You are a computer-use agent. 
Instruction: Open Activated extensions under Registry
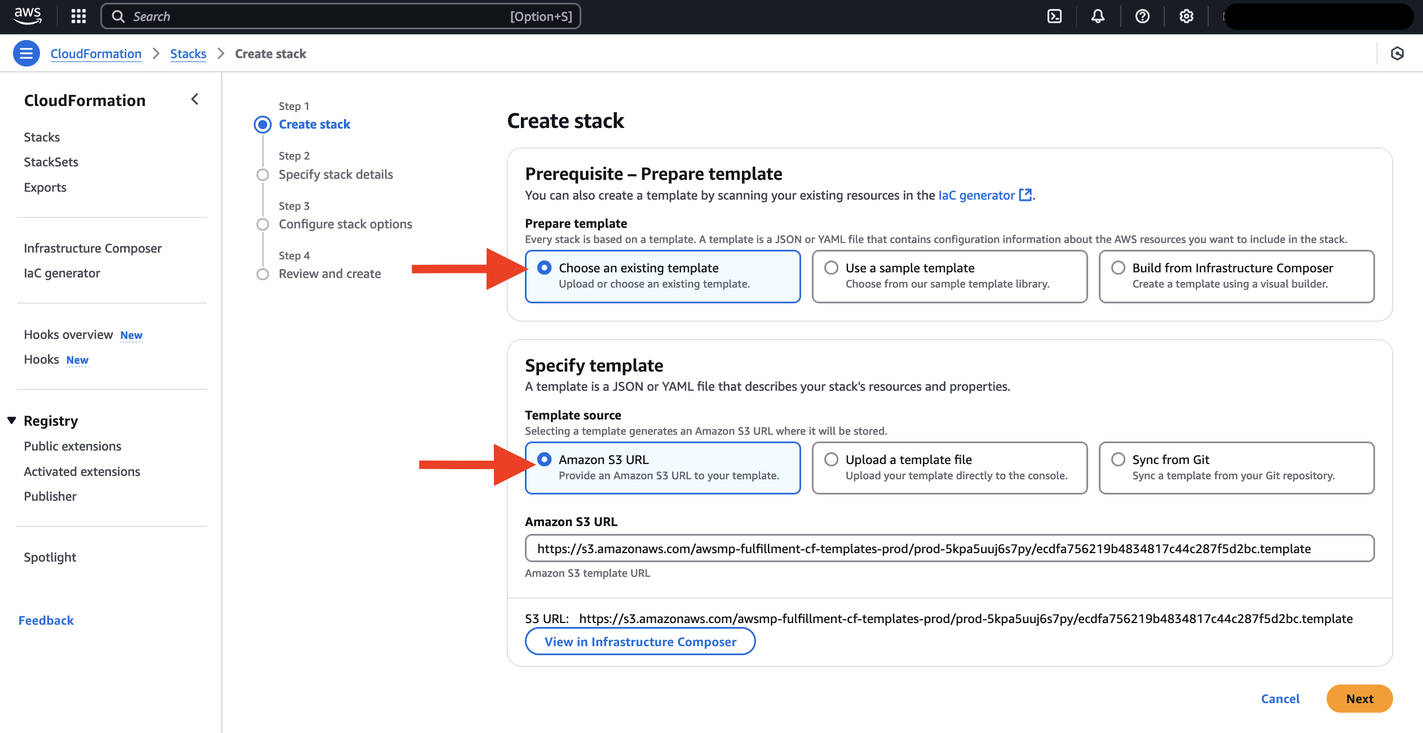pos(82,471)
